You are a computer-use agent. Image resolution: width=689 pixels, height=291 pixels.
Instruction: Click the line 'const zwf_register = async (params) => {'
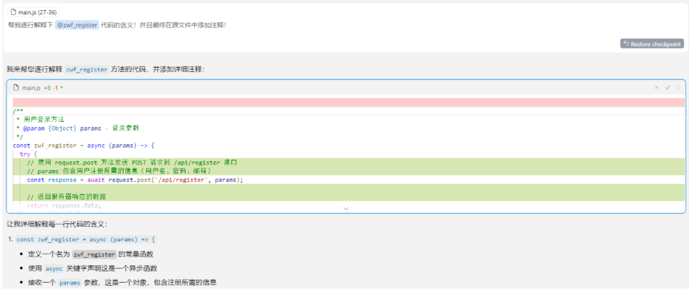coord(83,145)
